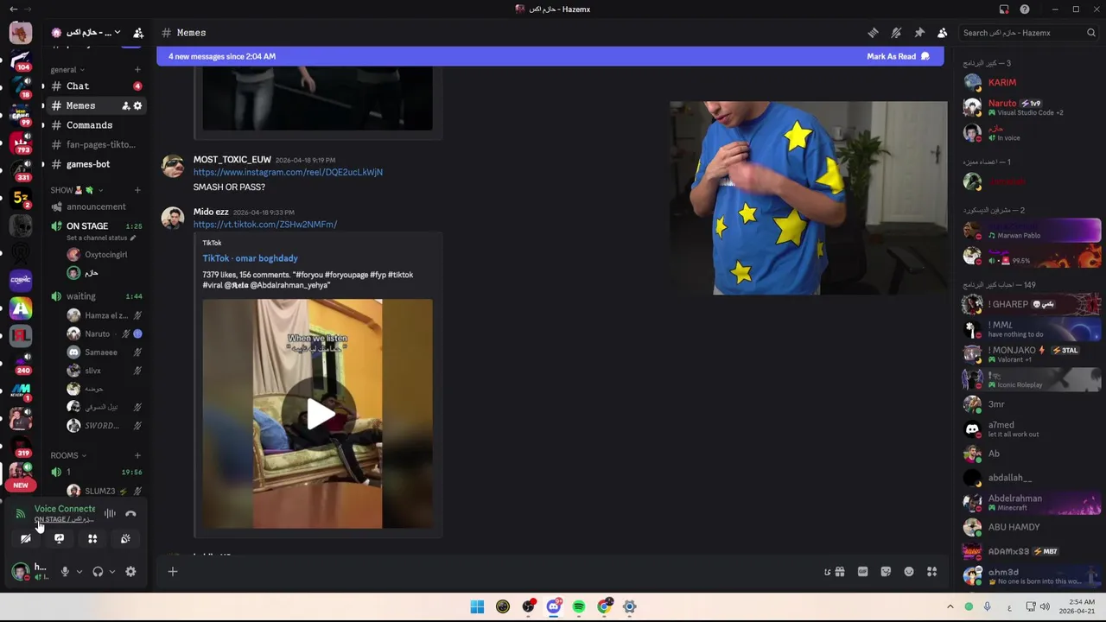Screen dimensions: 1106x622
Task: Open microphone input options chevron
Action: click(79, 571)
